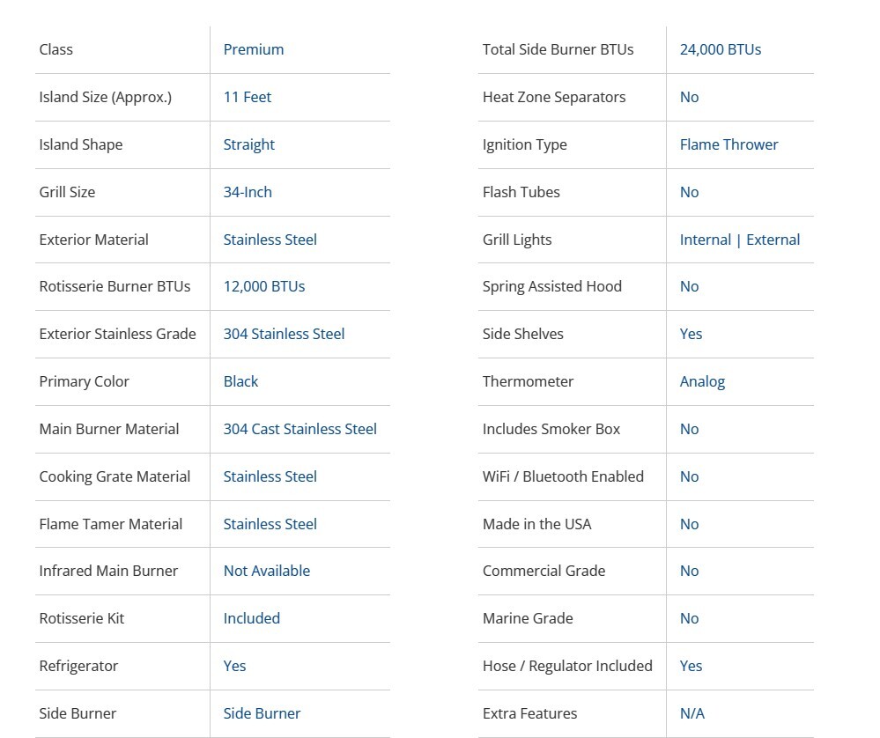Image resolution: width=880 pixels, height=738 pixels.
Task: Click the Yes value for Side Shelves
Action: pos(691,334)
